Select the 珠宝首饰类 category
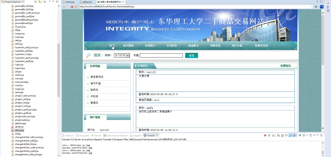This screenshot has width=331, height=157. [97, 77]
